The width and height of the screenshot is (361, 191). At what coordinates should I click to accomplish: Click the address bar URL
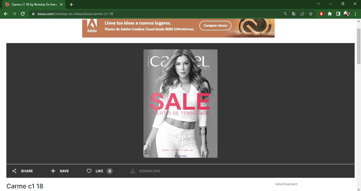pyautogui.click(x=75, y=14)
